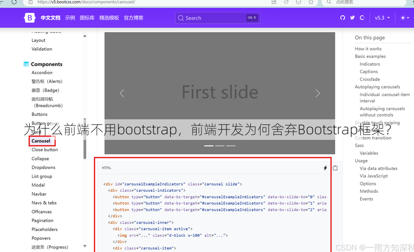Click the browser bookmark star icon
Screen dimensions: 414x252
coord(311,2)
